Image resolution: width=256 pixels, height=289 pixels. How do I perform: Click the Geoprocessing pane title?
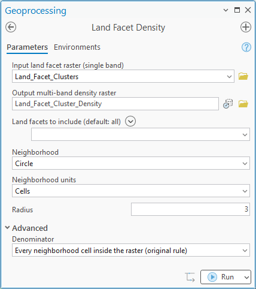tap(35, 11)
